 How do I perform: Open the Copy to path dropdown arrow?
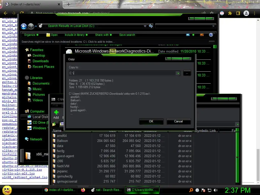point(178,73)
